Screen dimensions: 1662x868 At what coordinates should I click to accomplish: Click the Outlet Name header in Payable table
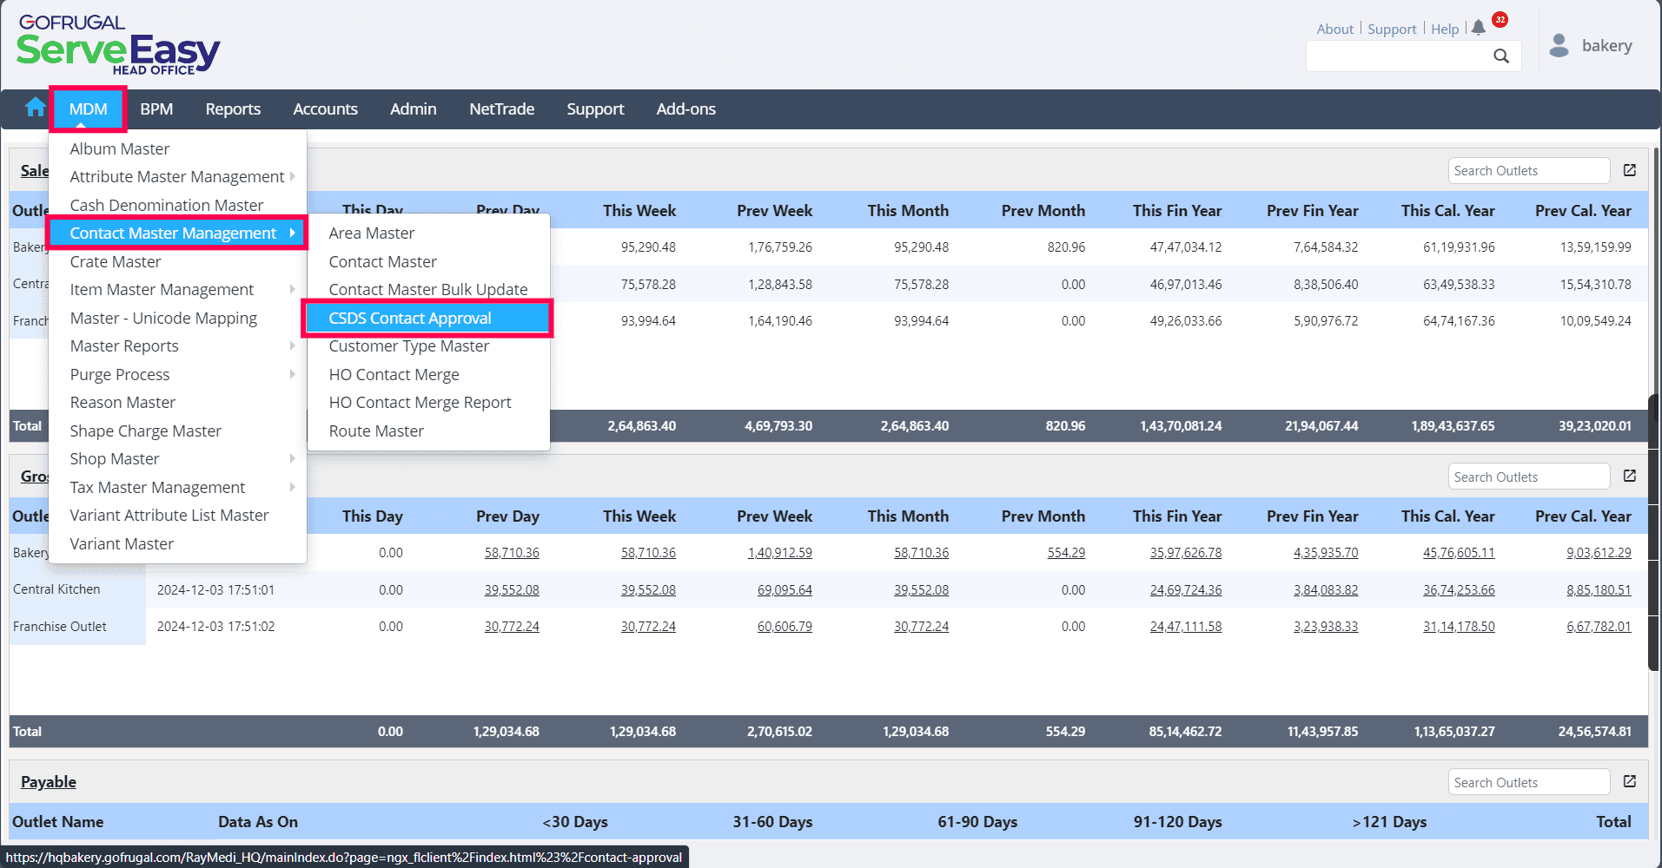(x=58, y=821)
